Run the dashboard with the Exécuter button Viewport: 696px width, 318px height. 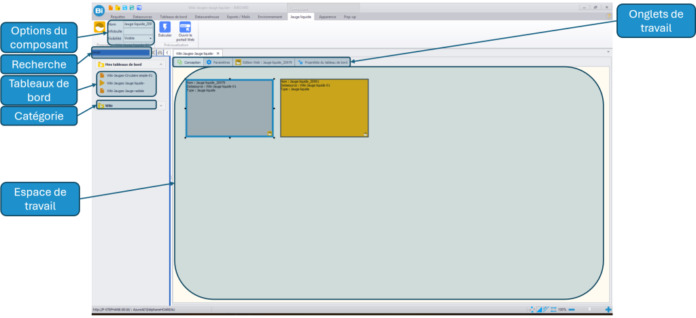coord(164,30)
